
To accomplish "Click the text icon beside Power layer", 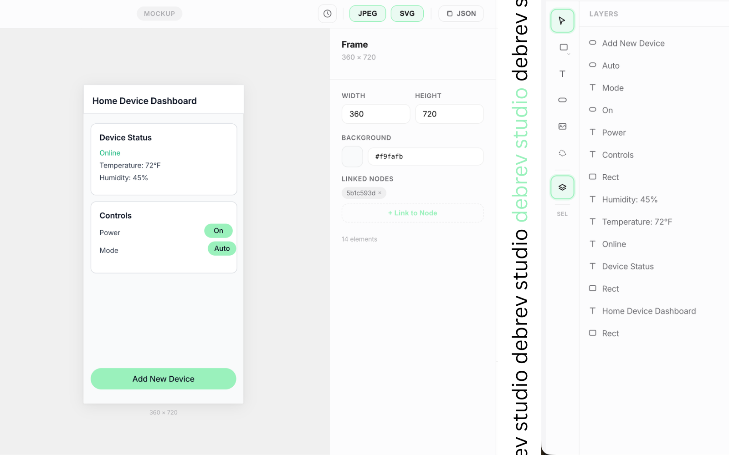I will coord(592,132).
